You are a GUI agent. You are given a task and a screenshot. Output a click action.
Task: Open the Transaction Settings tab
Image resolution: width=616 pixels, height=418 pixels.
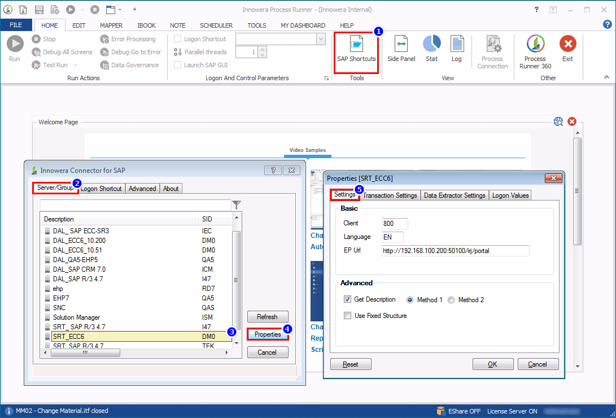click(x=390, y=195)
